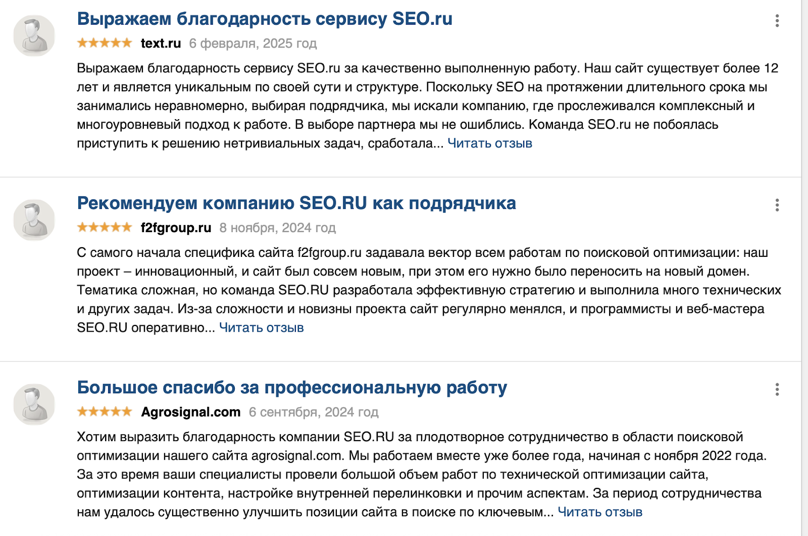Click five-star rating of Agrosignal.com review
This screenshot has height=536, width=808.
point(105,412)
